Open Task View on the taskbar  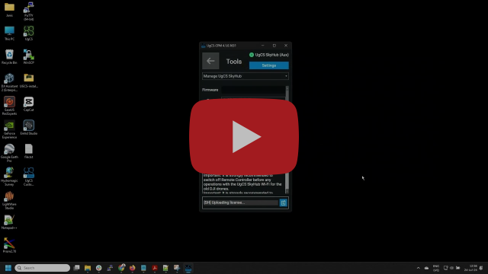pos(76,268)
